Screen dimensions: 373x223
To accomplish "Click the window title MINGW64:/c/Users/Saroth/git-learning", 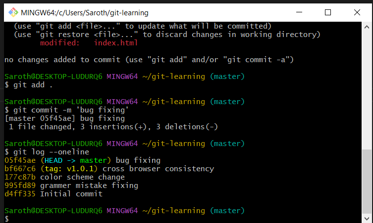I will tap(85, 12).
